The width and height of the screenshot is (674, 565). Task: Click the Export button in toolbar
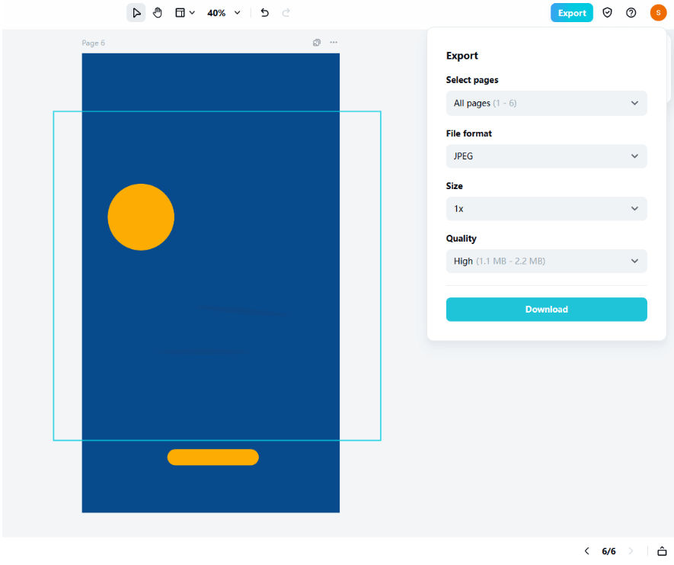[571, 13]
